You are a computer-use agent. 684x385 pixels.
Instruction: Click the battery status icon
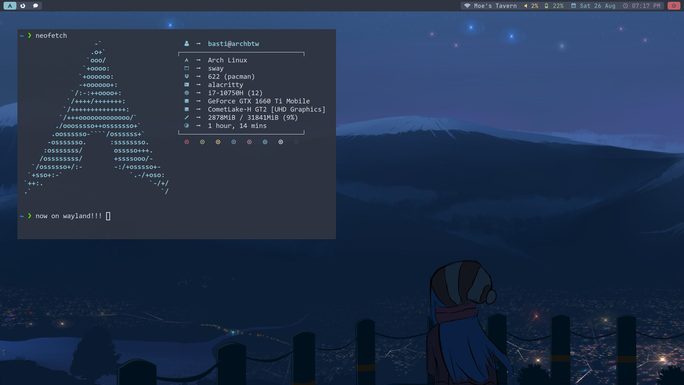point(546,6)
